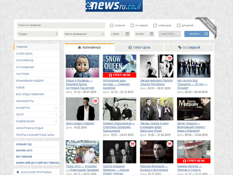Open Абонементы in the sidebar
The image size is (233, 175).
(37, 101)
